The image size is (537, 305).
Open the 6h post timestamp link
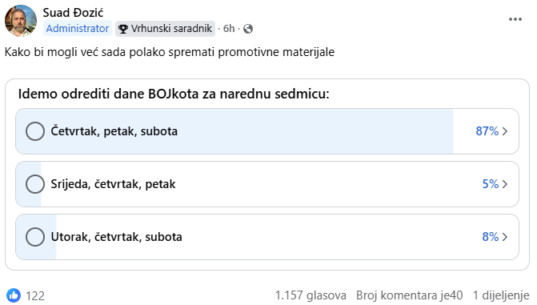229,29
